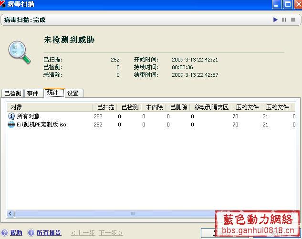
Task: Click the 所有报告 info icon
Action: coord(31,233)
